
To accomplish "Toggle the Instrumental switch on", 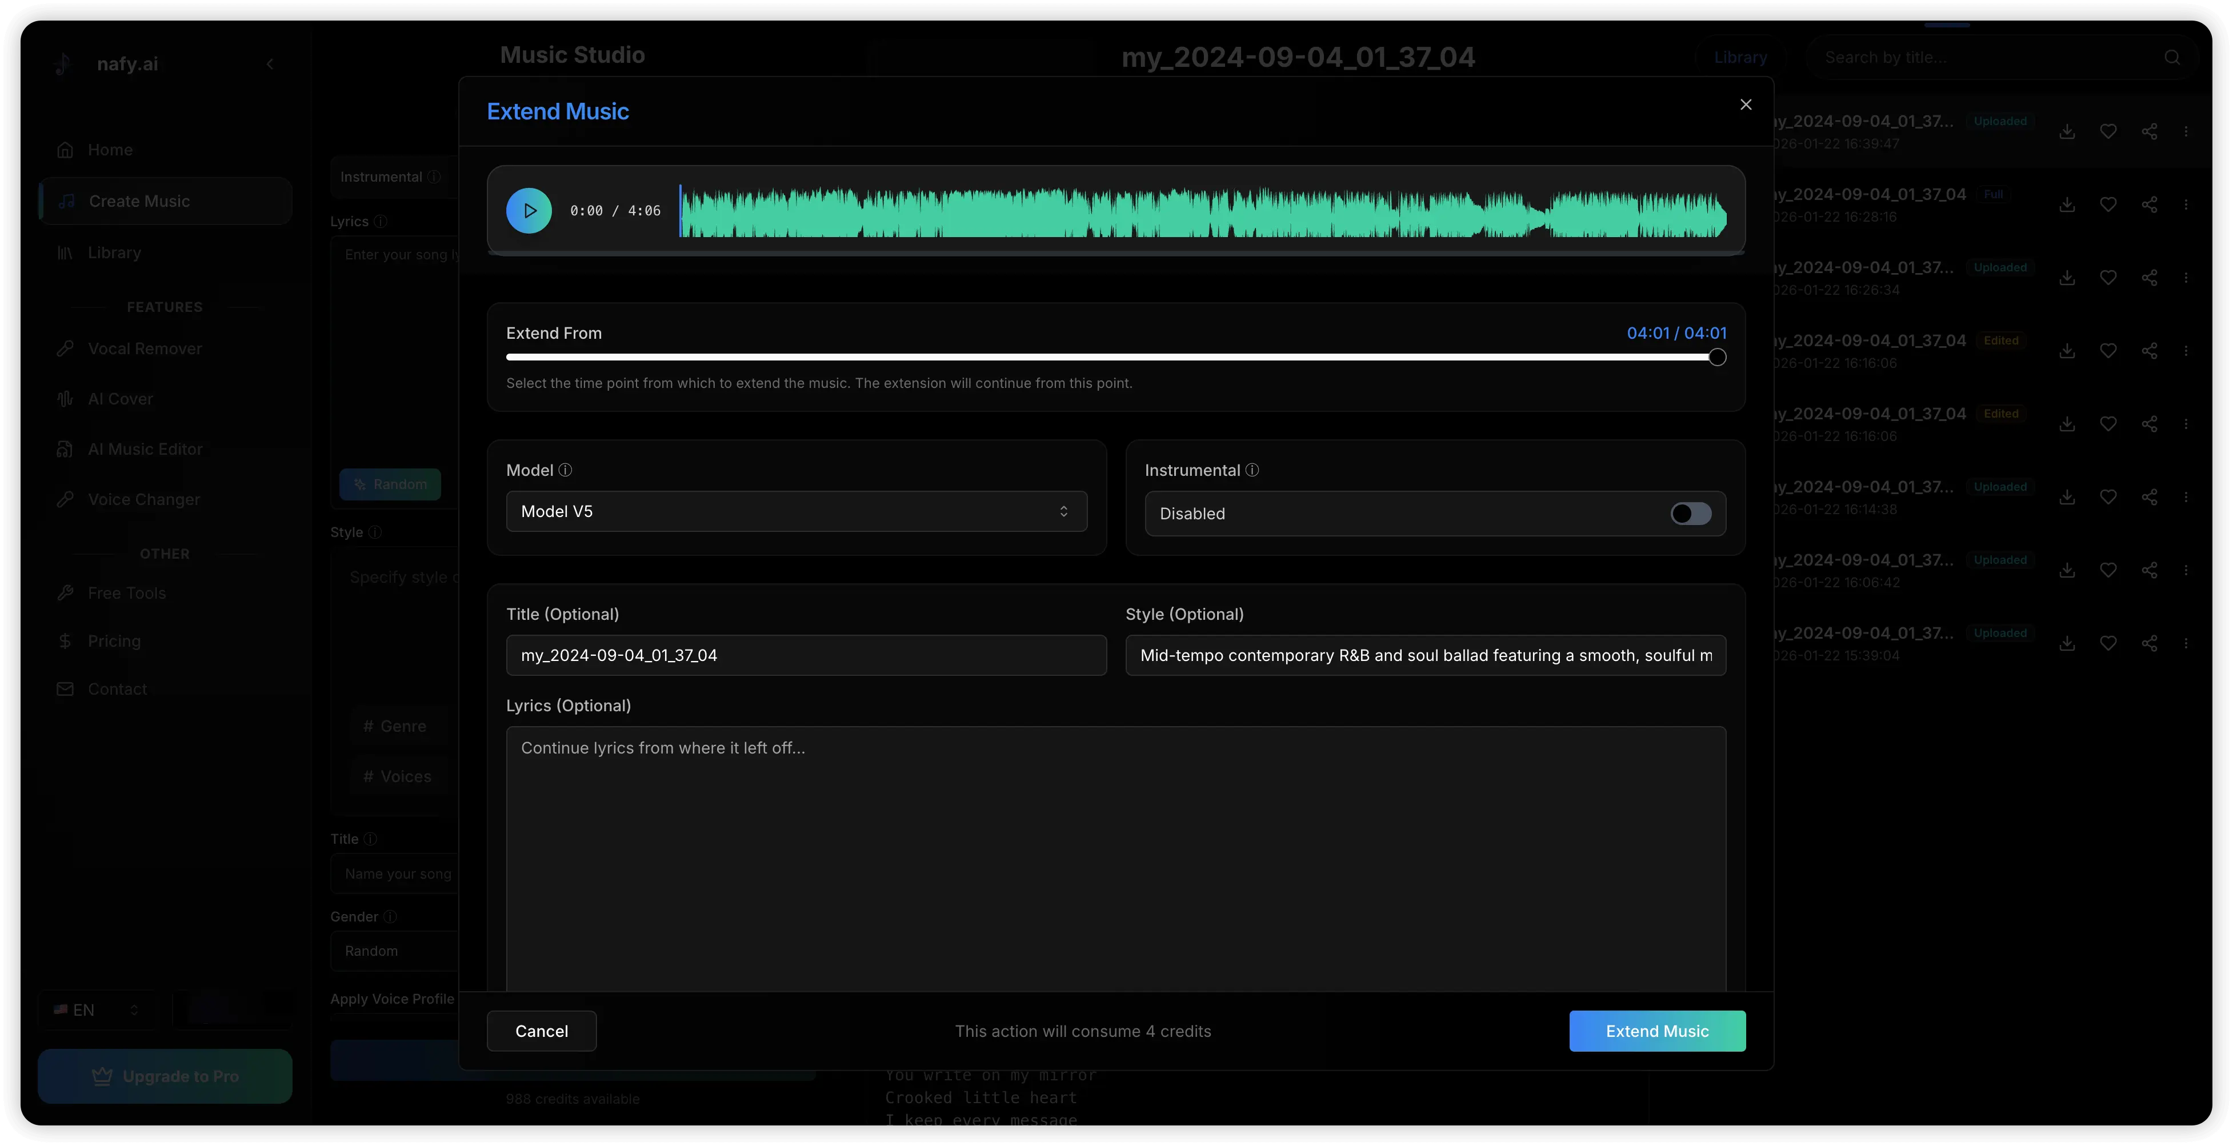I will tap(1691, 514).
